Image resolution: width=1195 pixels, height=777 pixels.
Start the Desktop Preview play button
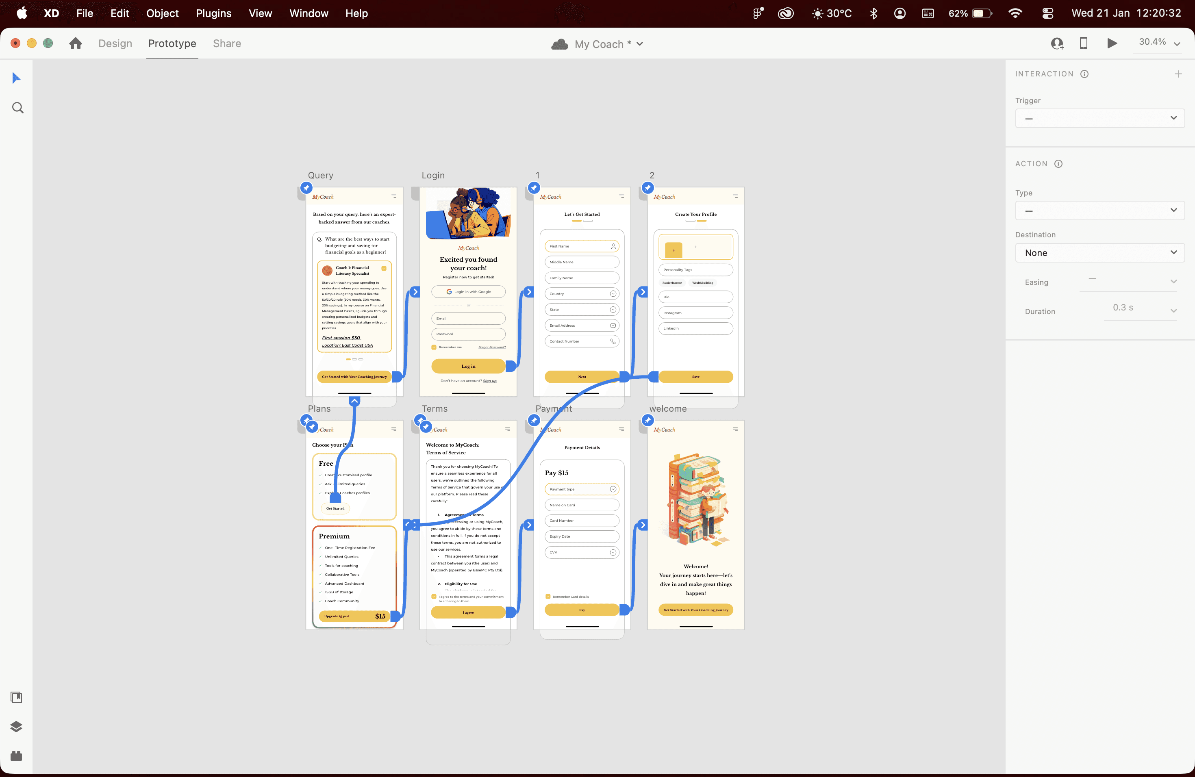point(1112,43)
